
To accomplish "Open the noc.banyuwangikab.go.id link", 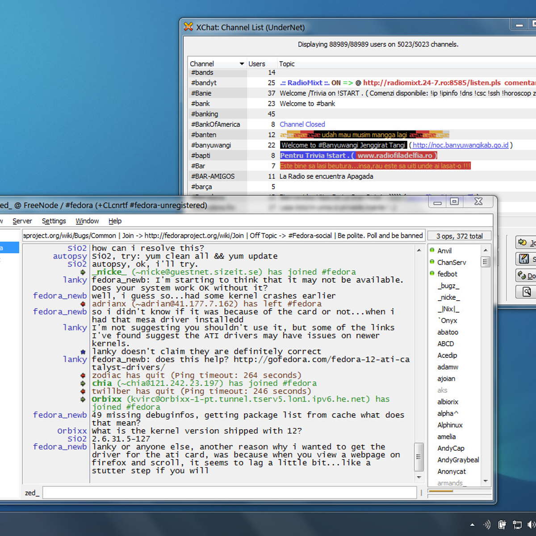I will 461,145.
